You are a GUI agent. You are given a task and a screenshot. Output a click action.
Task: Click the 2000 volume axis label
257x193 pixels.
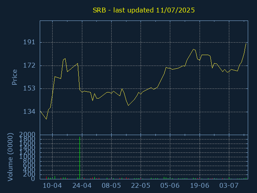point(27,135)
